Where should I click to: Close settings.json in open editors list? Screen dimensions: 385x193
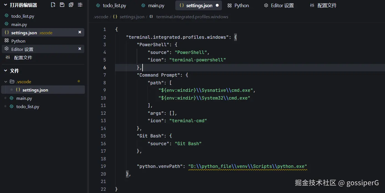(x=80, y=32)
